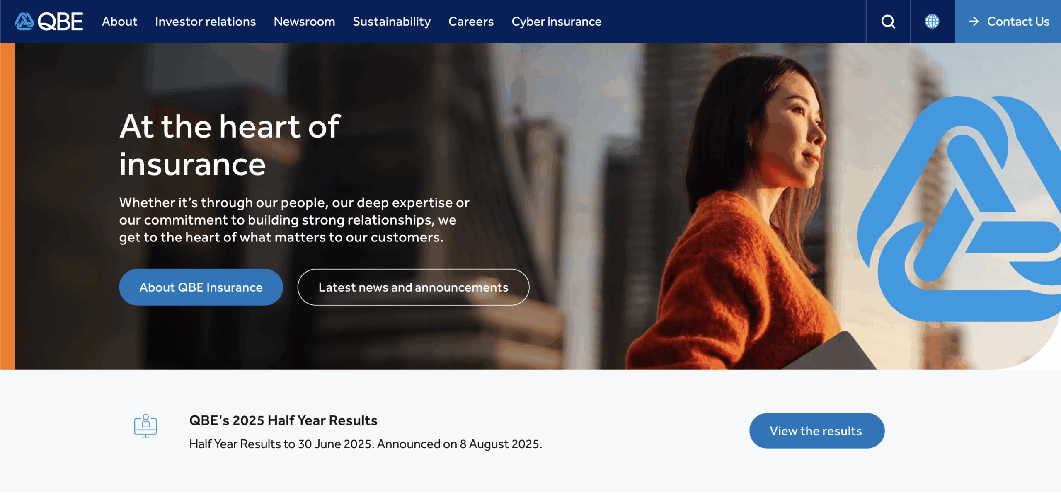Screen dimensions: 1061x495
Task: Click View the results button
Action: 816,431
